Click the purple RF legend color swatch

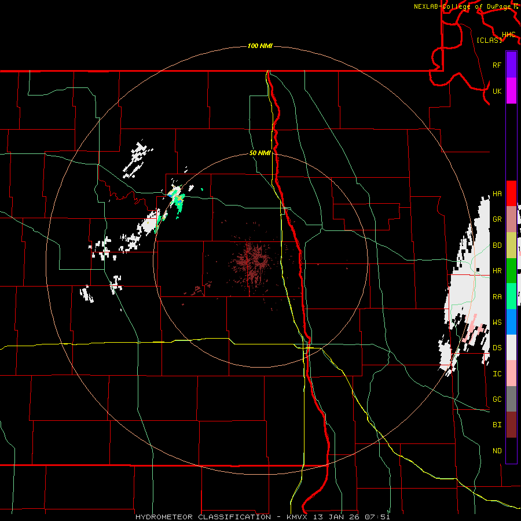(511, 65)
